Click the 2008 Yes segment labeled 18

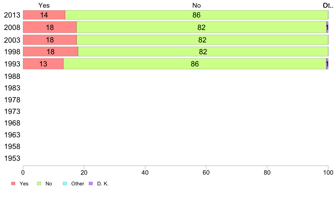[x=50, y=27]
